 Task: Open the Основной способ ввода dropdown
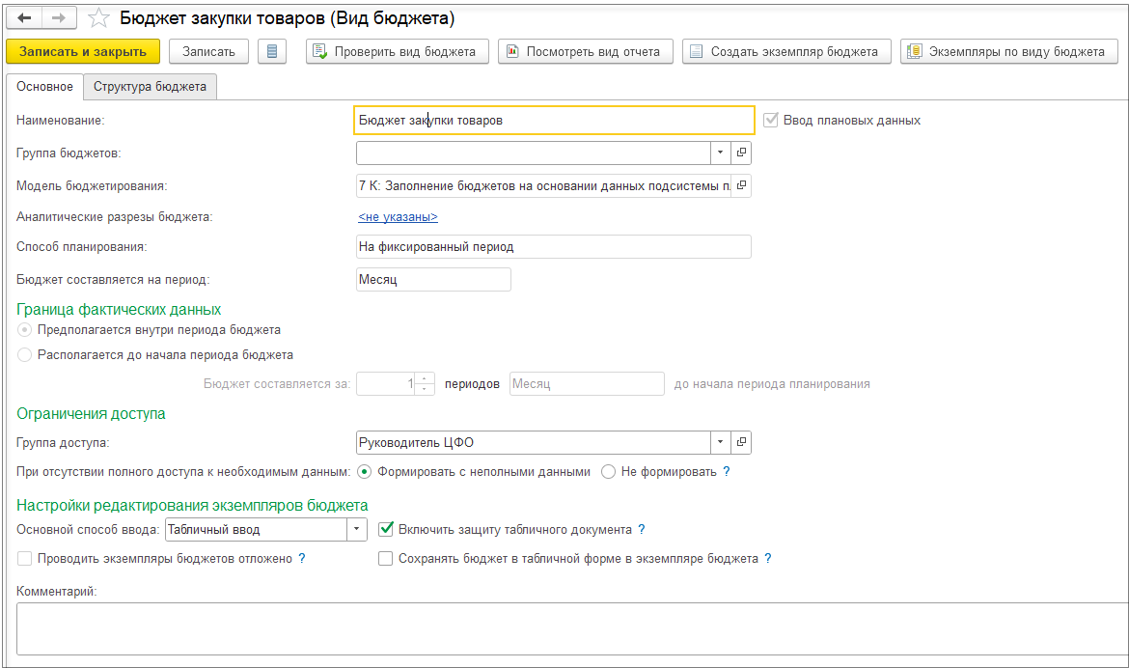pos(357,529)
